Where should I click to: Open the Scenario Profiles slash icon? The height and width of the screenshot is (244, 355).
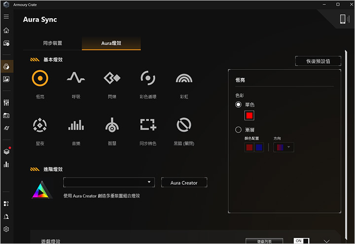click(6, 128)
